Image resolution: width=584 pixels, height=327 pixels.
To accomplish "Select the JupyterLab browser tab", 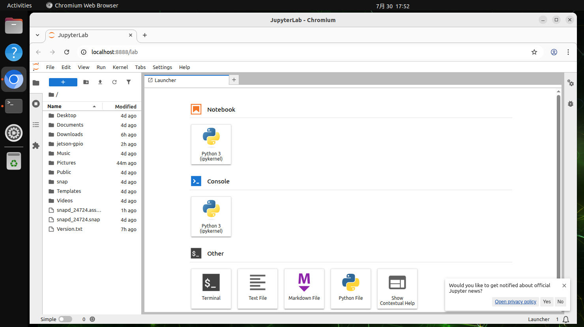I will point(91,35).
